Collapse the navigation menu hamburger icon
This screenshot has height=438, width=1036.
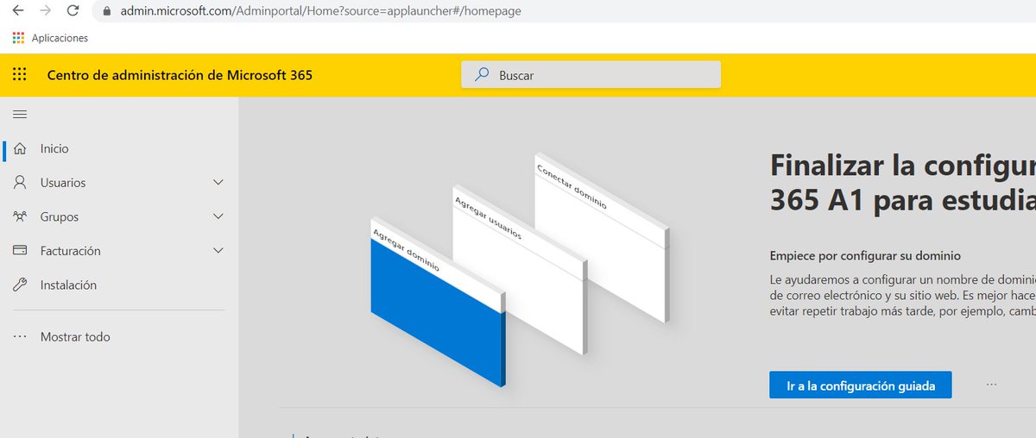21,114
